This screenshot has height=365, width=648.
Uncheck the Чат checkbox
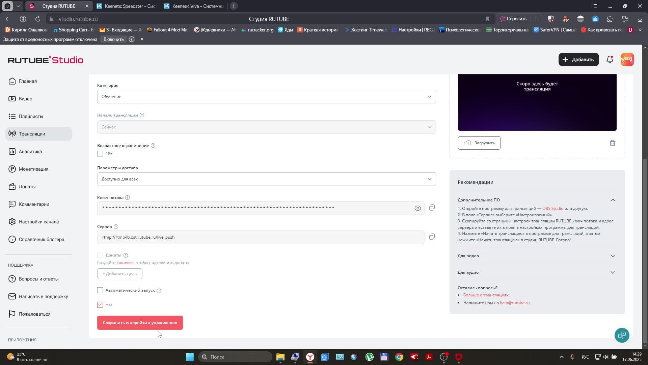(x=100, y=305)
